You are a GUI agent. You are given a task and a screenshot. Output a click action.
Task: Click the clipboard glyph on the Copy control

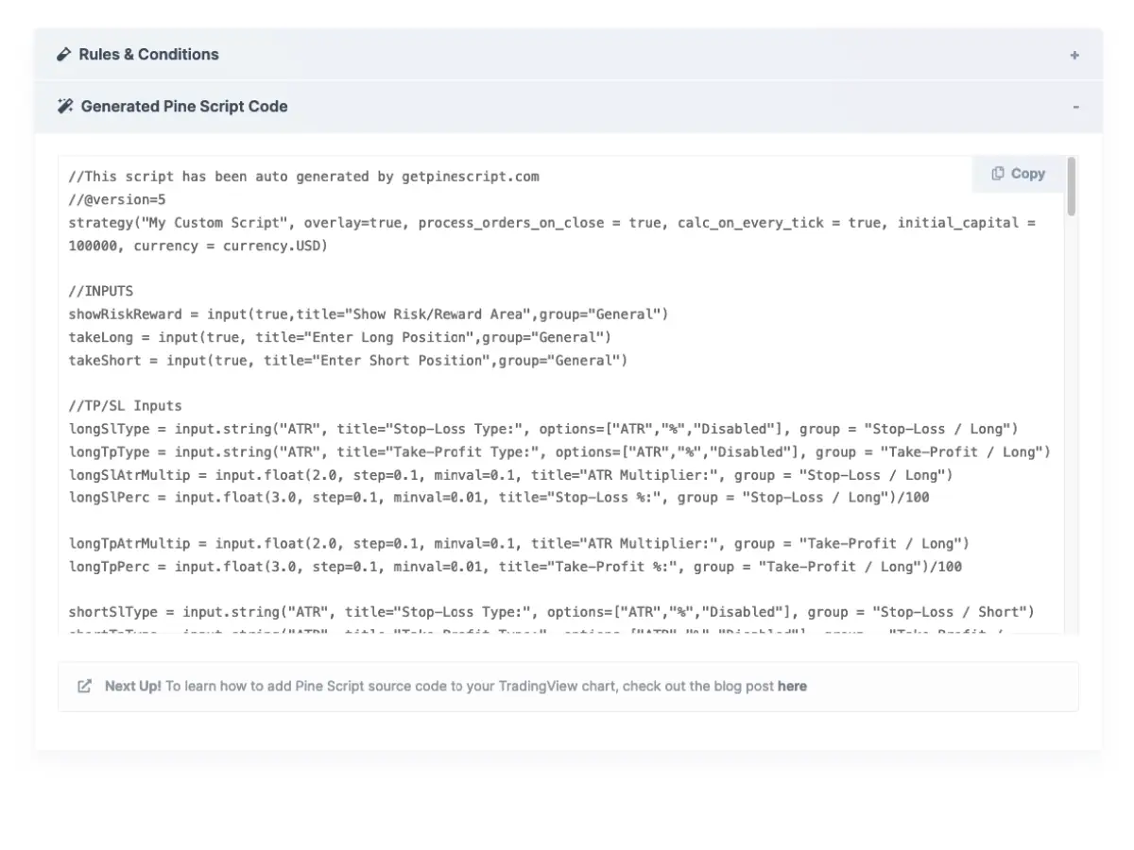997,174
